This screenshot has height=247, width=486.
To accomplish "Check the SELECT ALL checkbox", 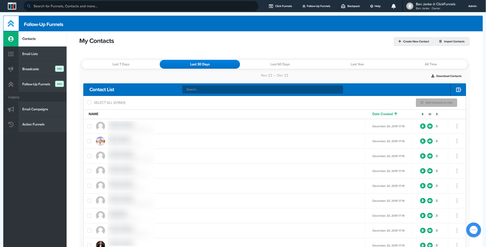I will [89, 103].
